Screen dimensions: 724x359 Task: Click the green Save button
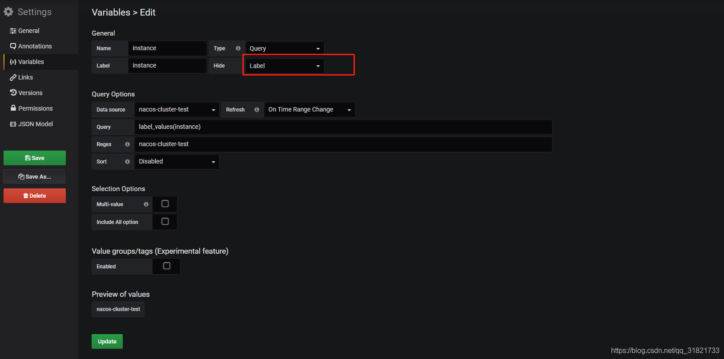35,158
